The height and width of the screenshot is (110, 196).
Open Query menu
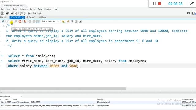[x=15, y=9]
